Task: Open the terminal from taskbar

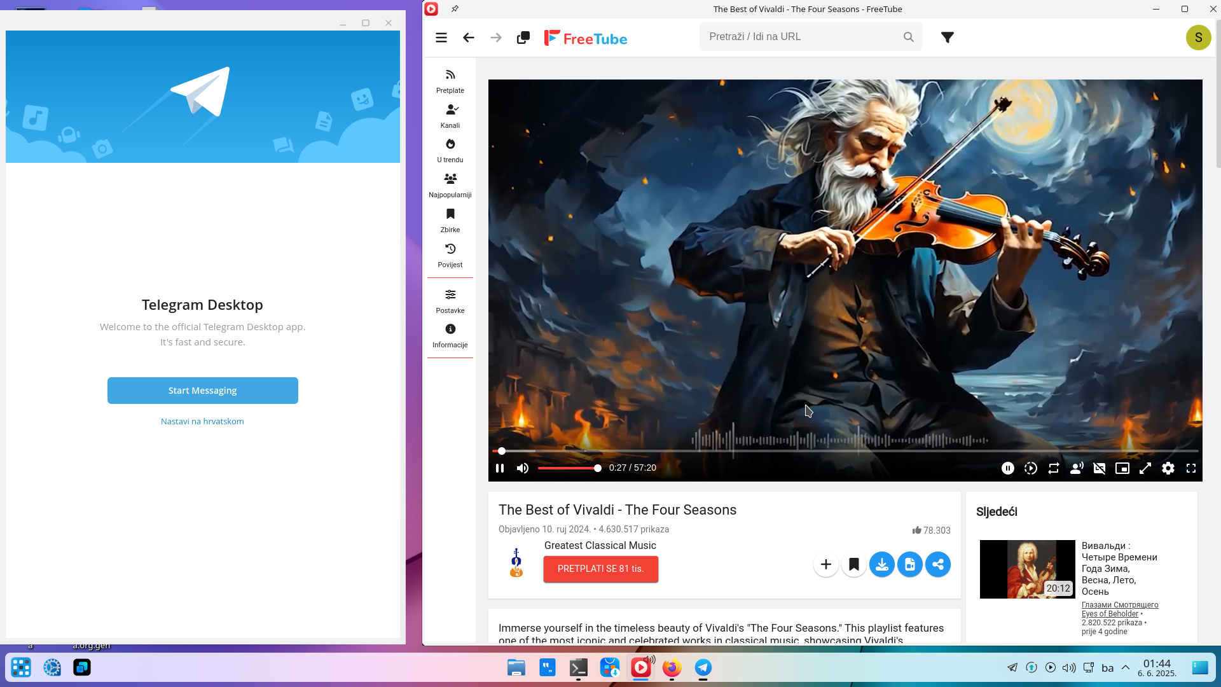Action: tap(578, 667)
